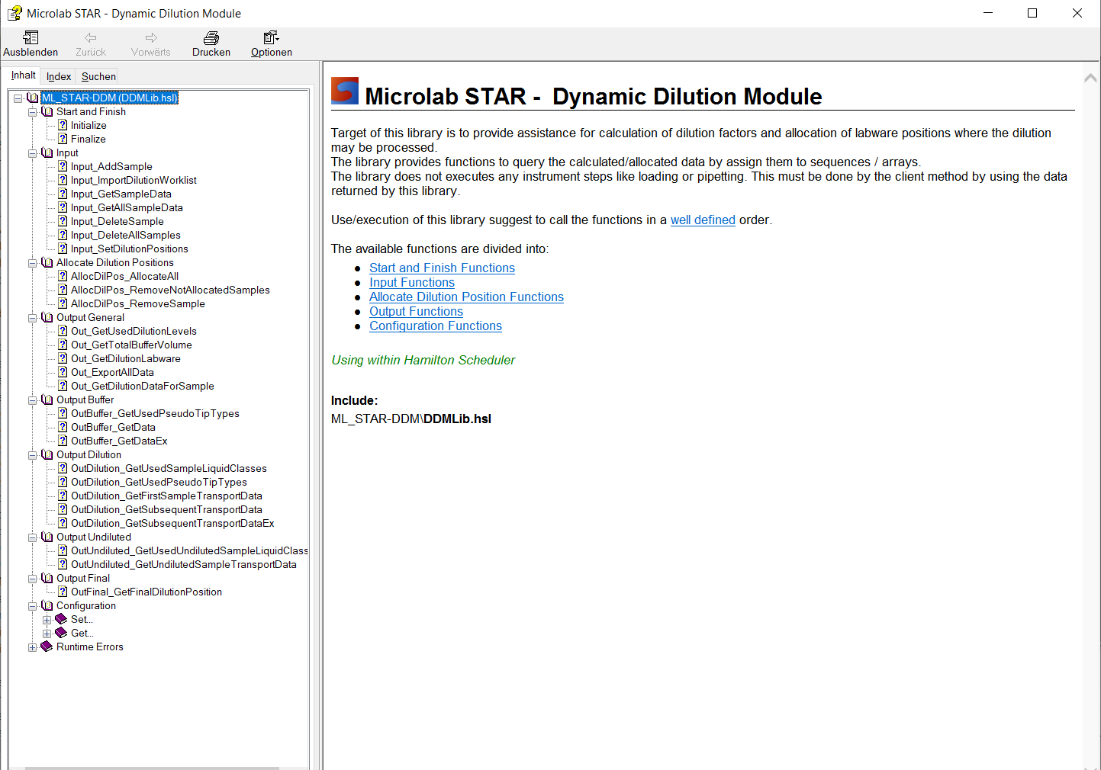Screen dimensions: 1101x770
Task: Expand the Runtime Errors tree node
Action: 32,647
